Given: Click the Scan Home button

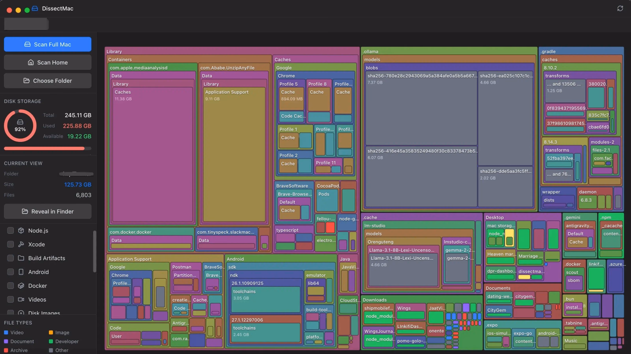Looking at the screenshot, I should [48, 62].
